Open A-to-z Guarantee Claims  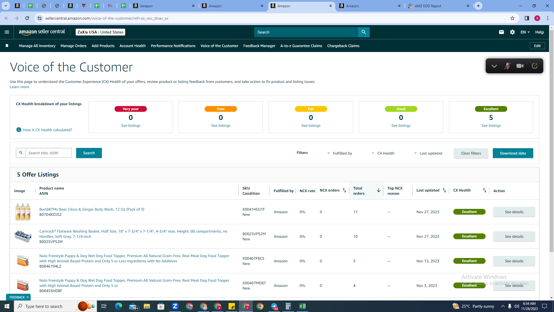tap(301, 46)
